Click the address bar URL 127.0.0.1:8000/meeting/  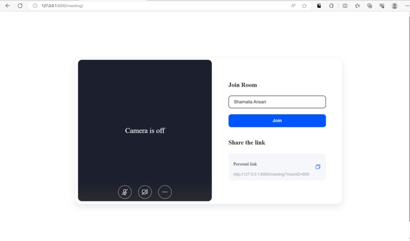pos(62,6)
